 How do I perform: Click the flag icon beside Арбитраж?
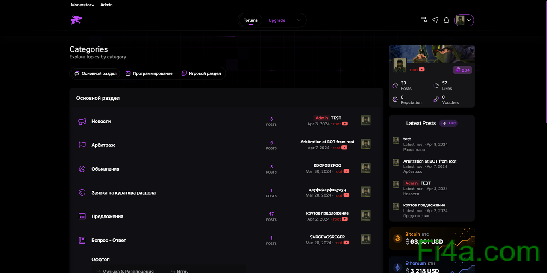click(x=82, y=145)
